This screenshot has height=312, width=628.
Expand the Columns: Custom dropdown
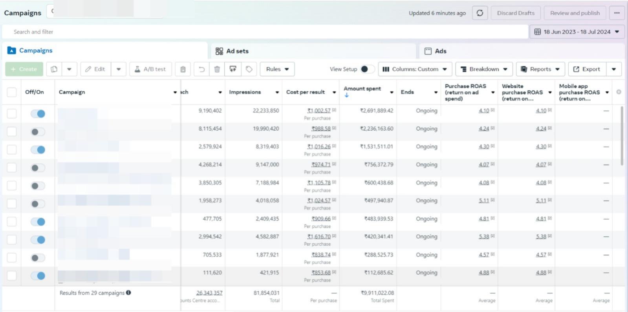(415, 69)
